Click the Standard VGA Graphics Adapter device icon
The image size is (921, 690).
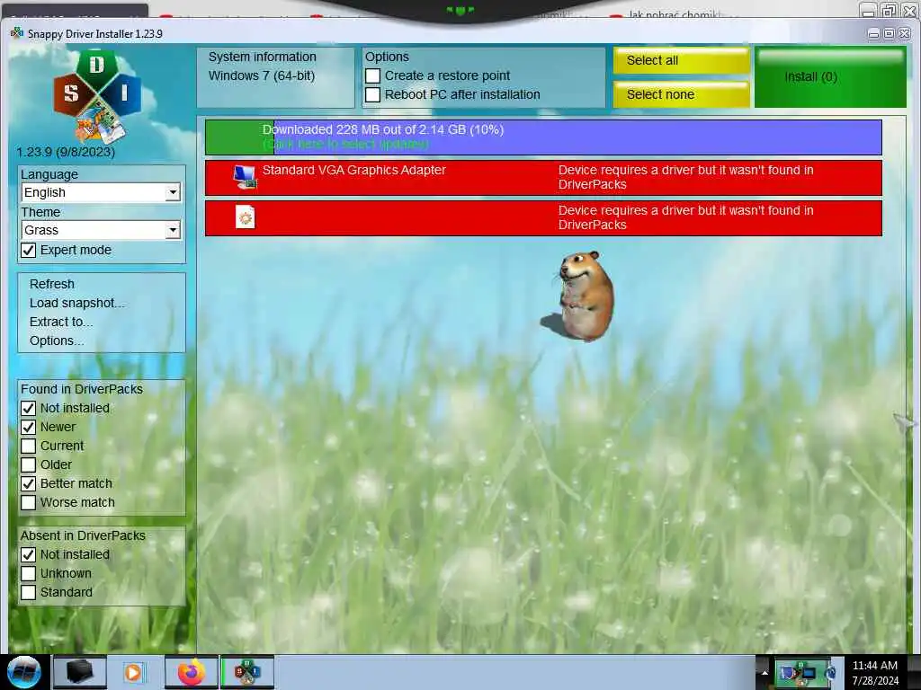click(245, 177)
